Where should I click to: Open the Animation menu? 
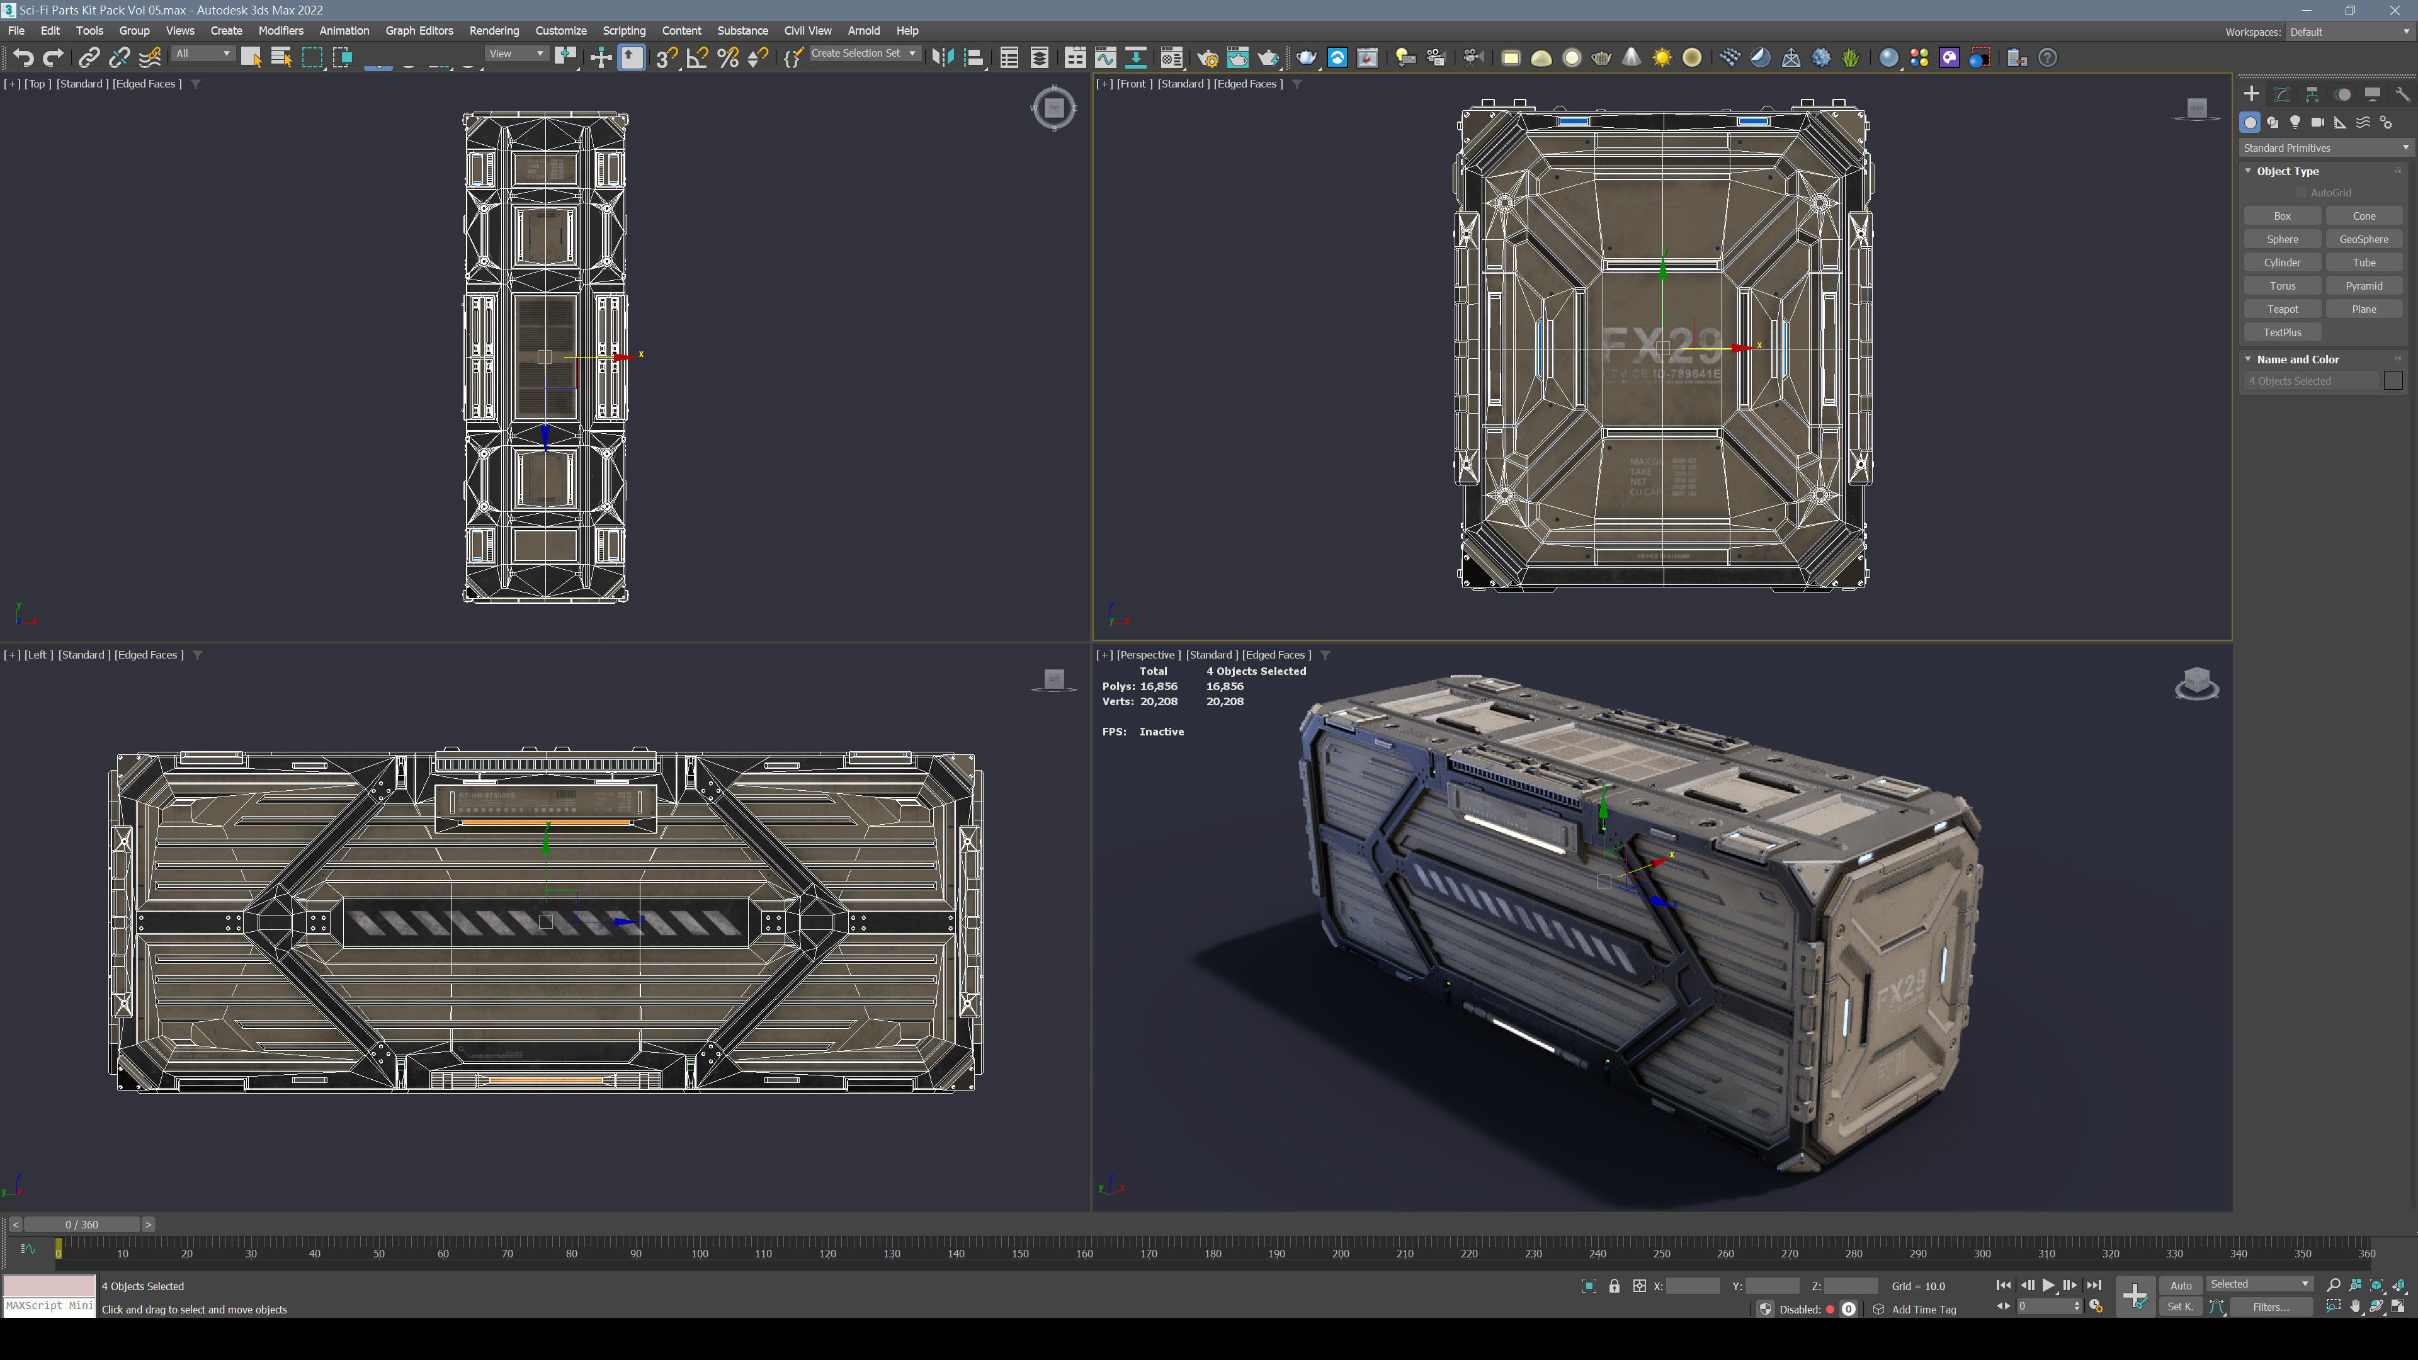344,31
